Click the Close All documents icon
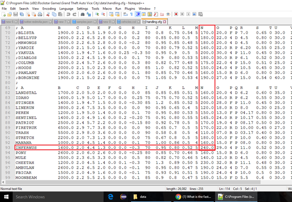Viewport: 292px width, 202px height. pyautogui.click(x=33, y=14)
